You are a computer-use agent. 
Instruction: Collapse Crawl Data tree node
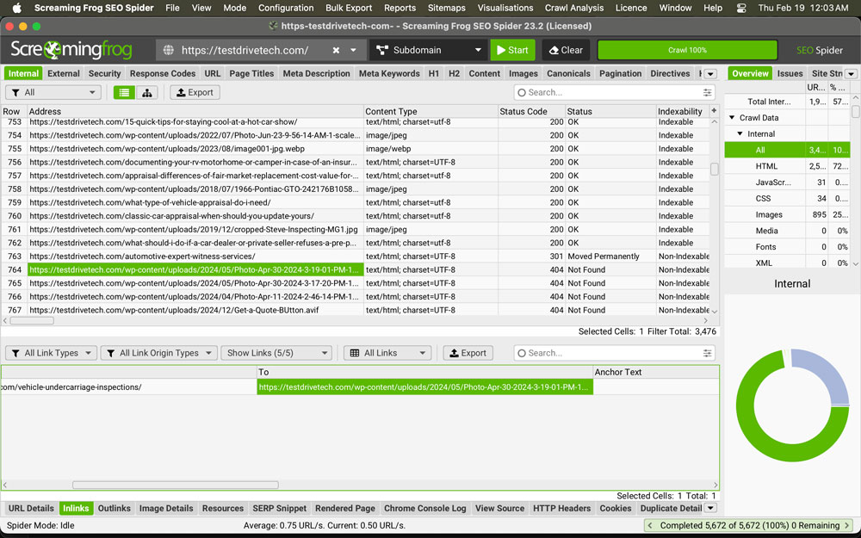732,117
